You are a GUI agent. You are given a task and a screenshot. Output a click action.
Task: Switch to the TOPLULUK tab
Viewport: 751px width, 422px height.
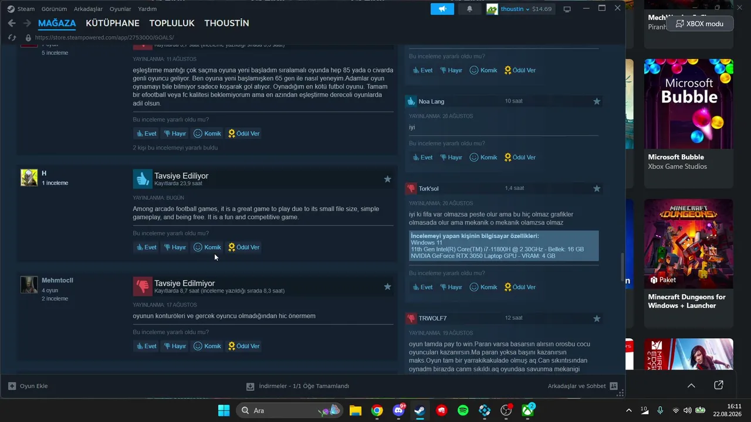(x=172, y=23)
